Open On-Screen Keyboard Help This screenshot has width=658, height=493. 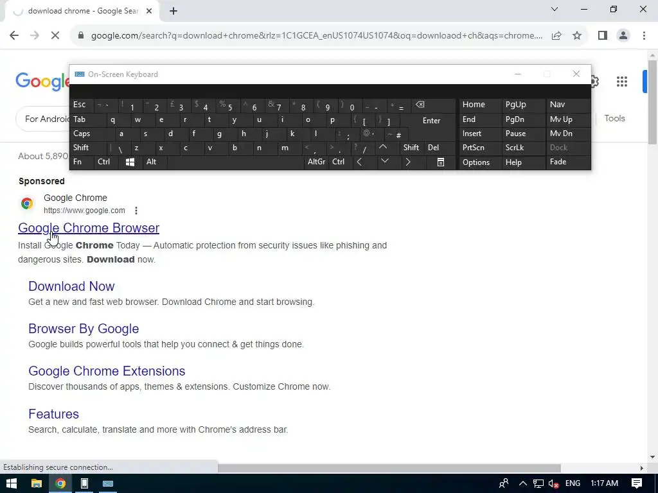point(524,162)
